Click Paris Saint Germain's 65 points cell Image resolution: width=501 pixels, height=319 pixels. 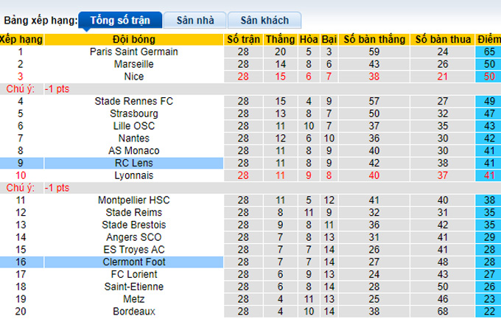(488, 52)
